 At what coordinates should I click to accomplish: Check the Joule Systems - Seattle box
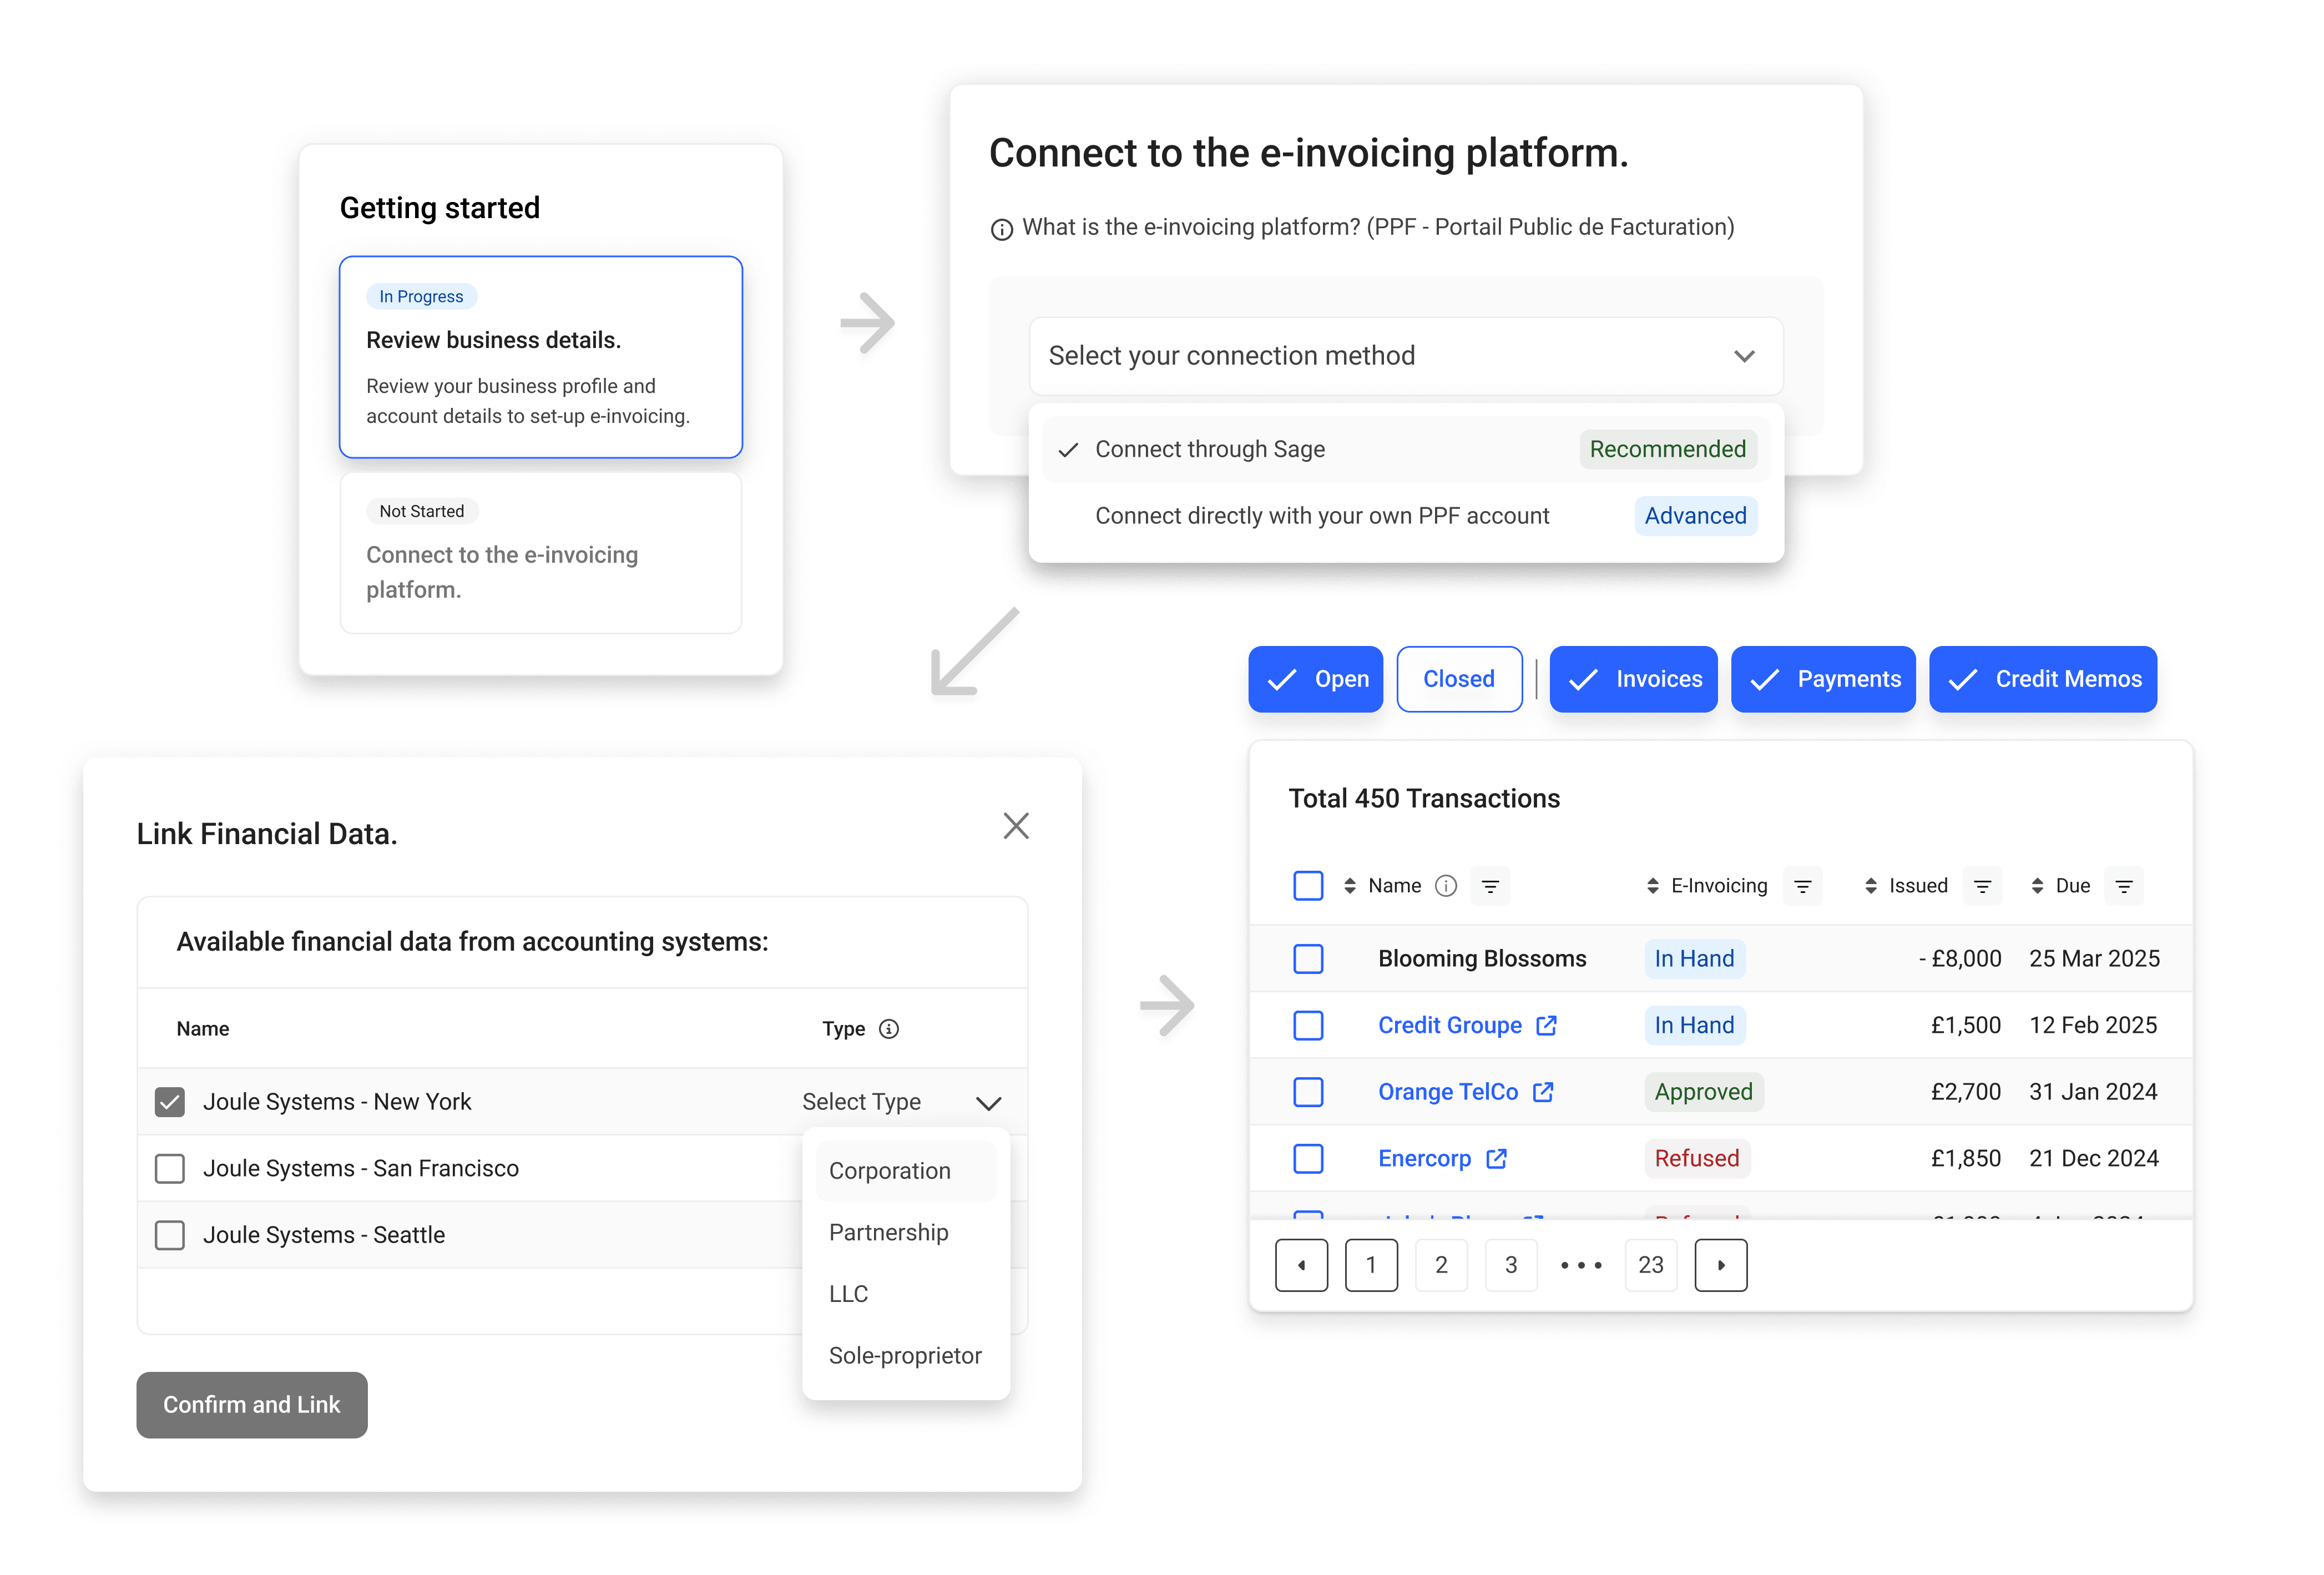click(170, 1235)
